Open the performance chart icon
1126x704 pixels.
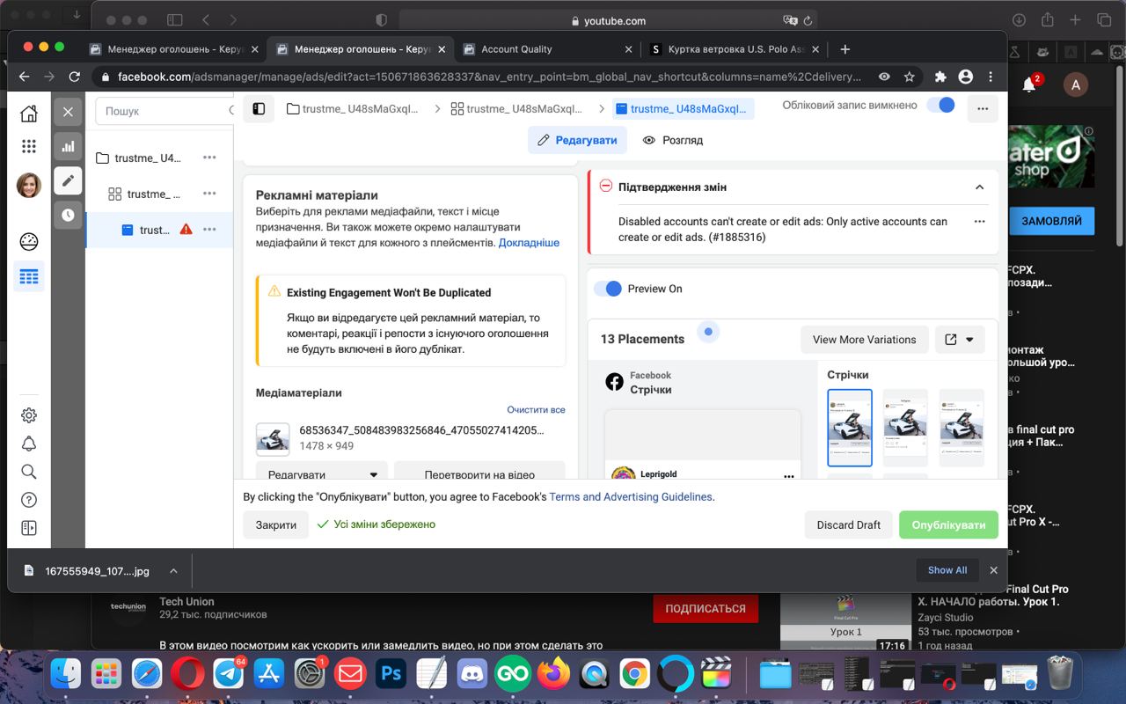[68, 147]
